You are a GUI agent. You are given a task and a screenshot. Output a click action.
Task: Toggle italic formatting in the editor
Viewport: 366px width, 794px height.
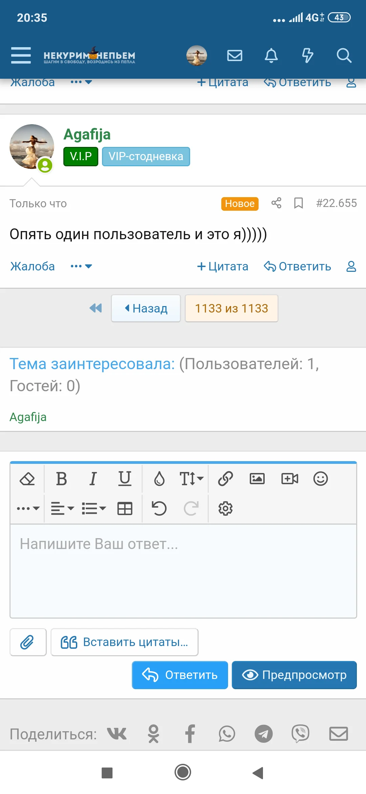pyautogui.click(x=93, y=479)
